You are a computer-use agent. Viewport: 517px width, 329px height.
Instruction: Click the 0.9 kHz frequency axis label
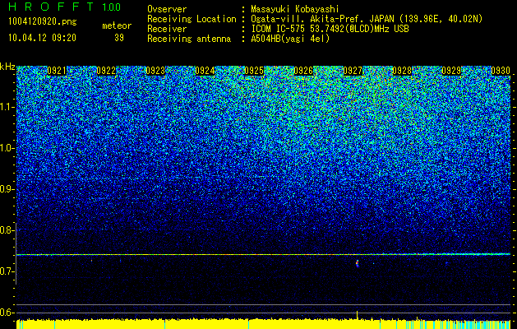point(7,189)
